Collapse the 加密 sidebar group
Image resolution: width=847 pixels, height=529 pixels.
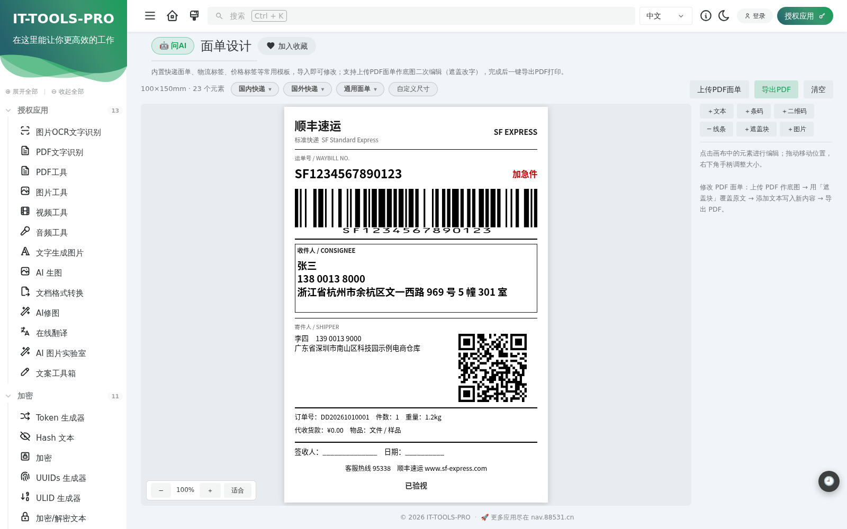click(x=64, y=396)
